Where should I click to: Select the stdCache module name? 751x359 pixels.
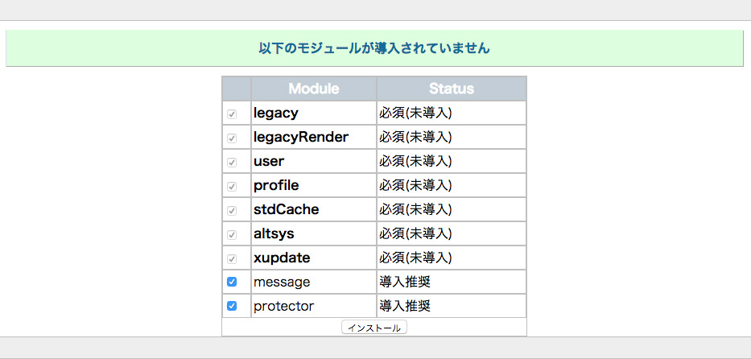coord(286,210)
